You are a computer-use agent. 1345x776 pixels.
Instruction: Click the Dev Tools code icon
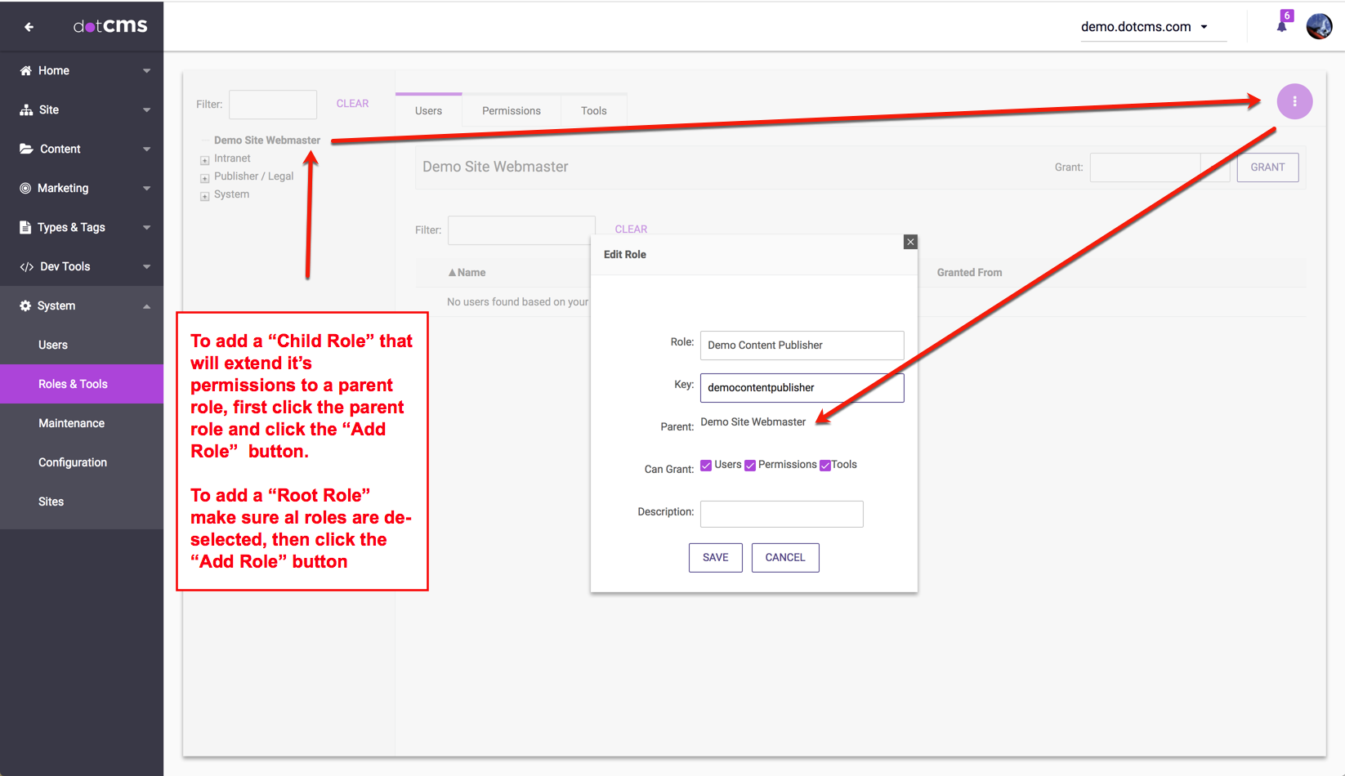(x=26, y=267)
